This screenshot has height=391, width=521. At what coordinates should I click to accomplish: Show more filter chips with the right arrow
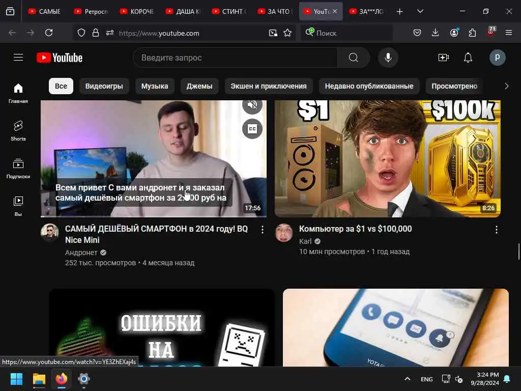pyautogui.click(x=506, y=86)
